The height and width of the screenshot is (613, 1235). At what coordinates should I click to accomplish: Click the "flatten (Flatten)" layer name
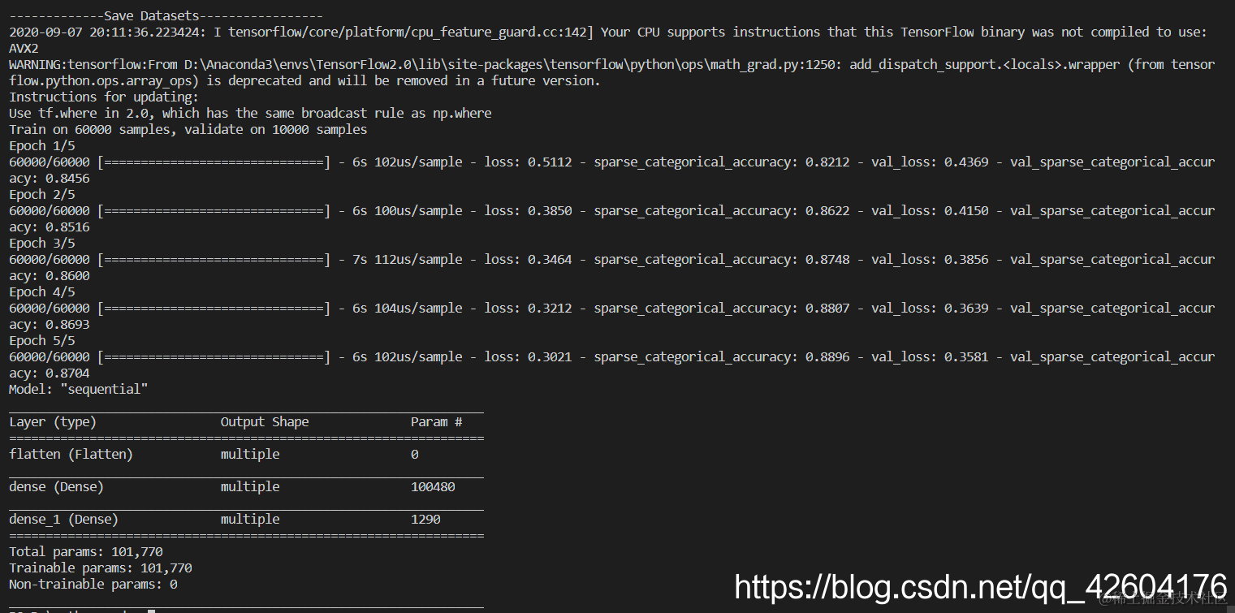71,455
